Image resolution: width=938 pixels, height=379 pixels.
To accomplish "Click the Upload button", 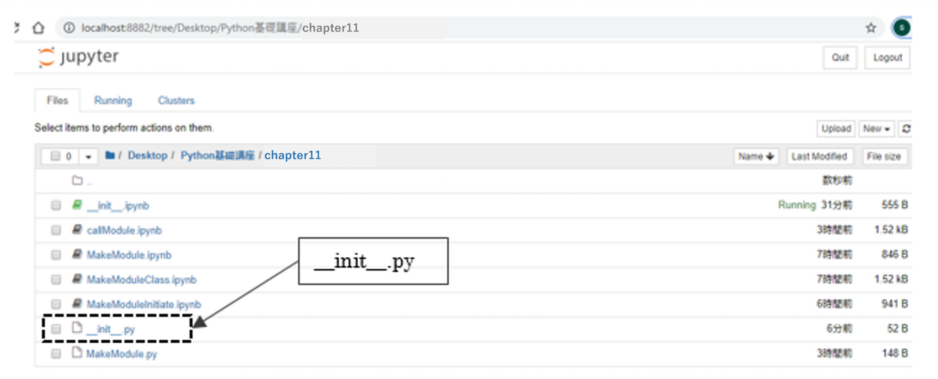I will point(836,129).
